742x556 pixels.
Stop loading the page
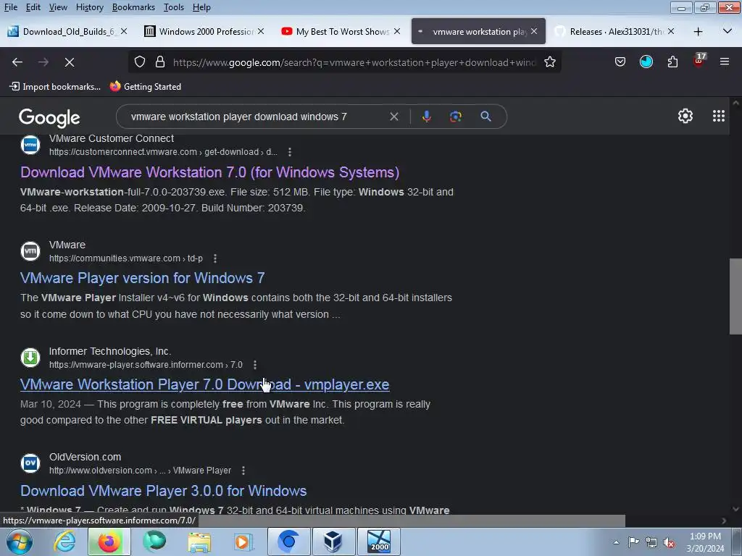[69, 62]
